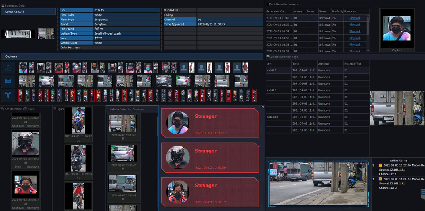
Task: Select the motorcycle captures category icon
Action: (8, 95)
